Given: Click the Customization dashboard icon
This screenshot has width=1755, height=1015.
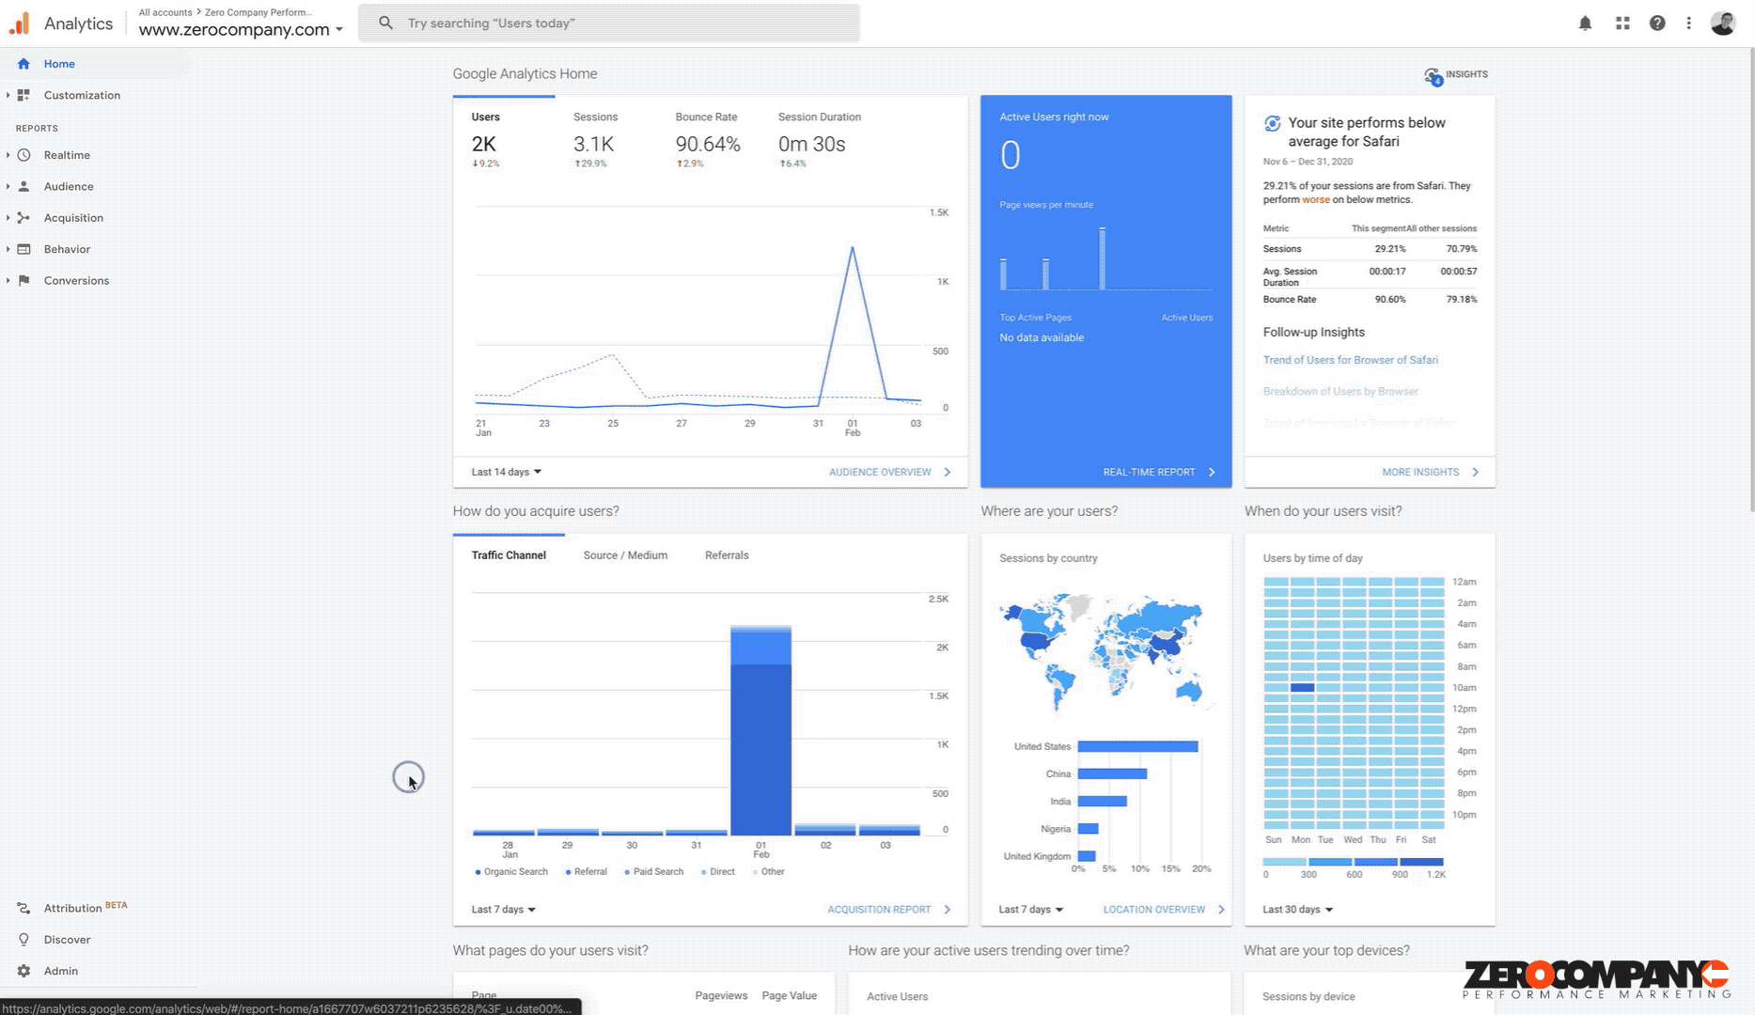Looking at the screenshot, I should [x=24, y=95].
